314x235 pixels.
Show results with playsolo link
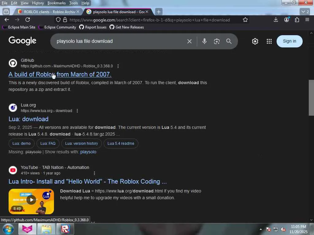tap(88, 152)
